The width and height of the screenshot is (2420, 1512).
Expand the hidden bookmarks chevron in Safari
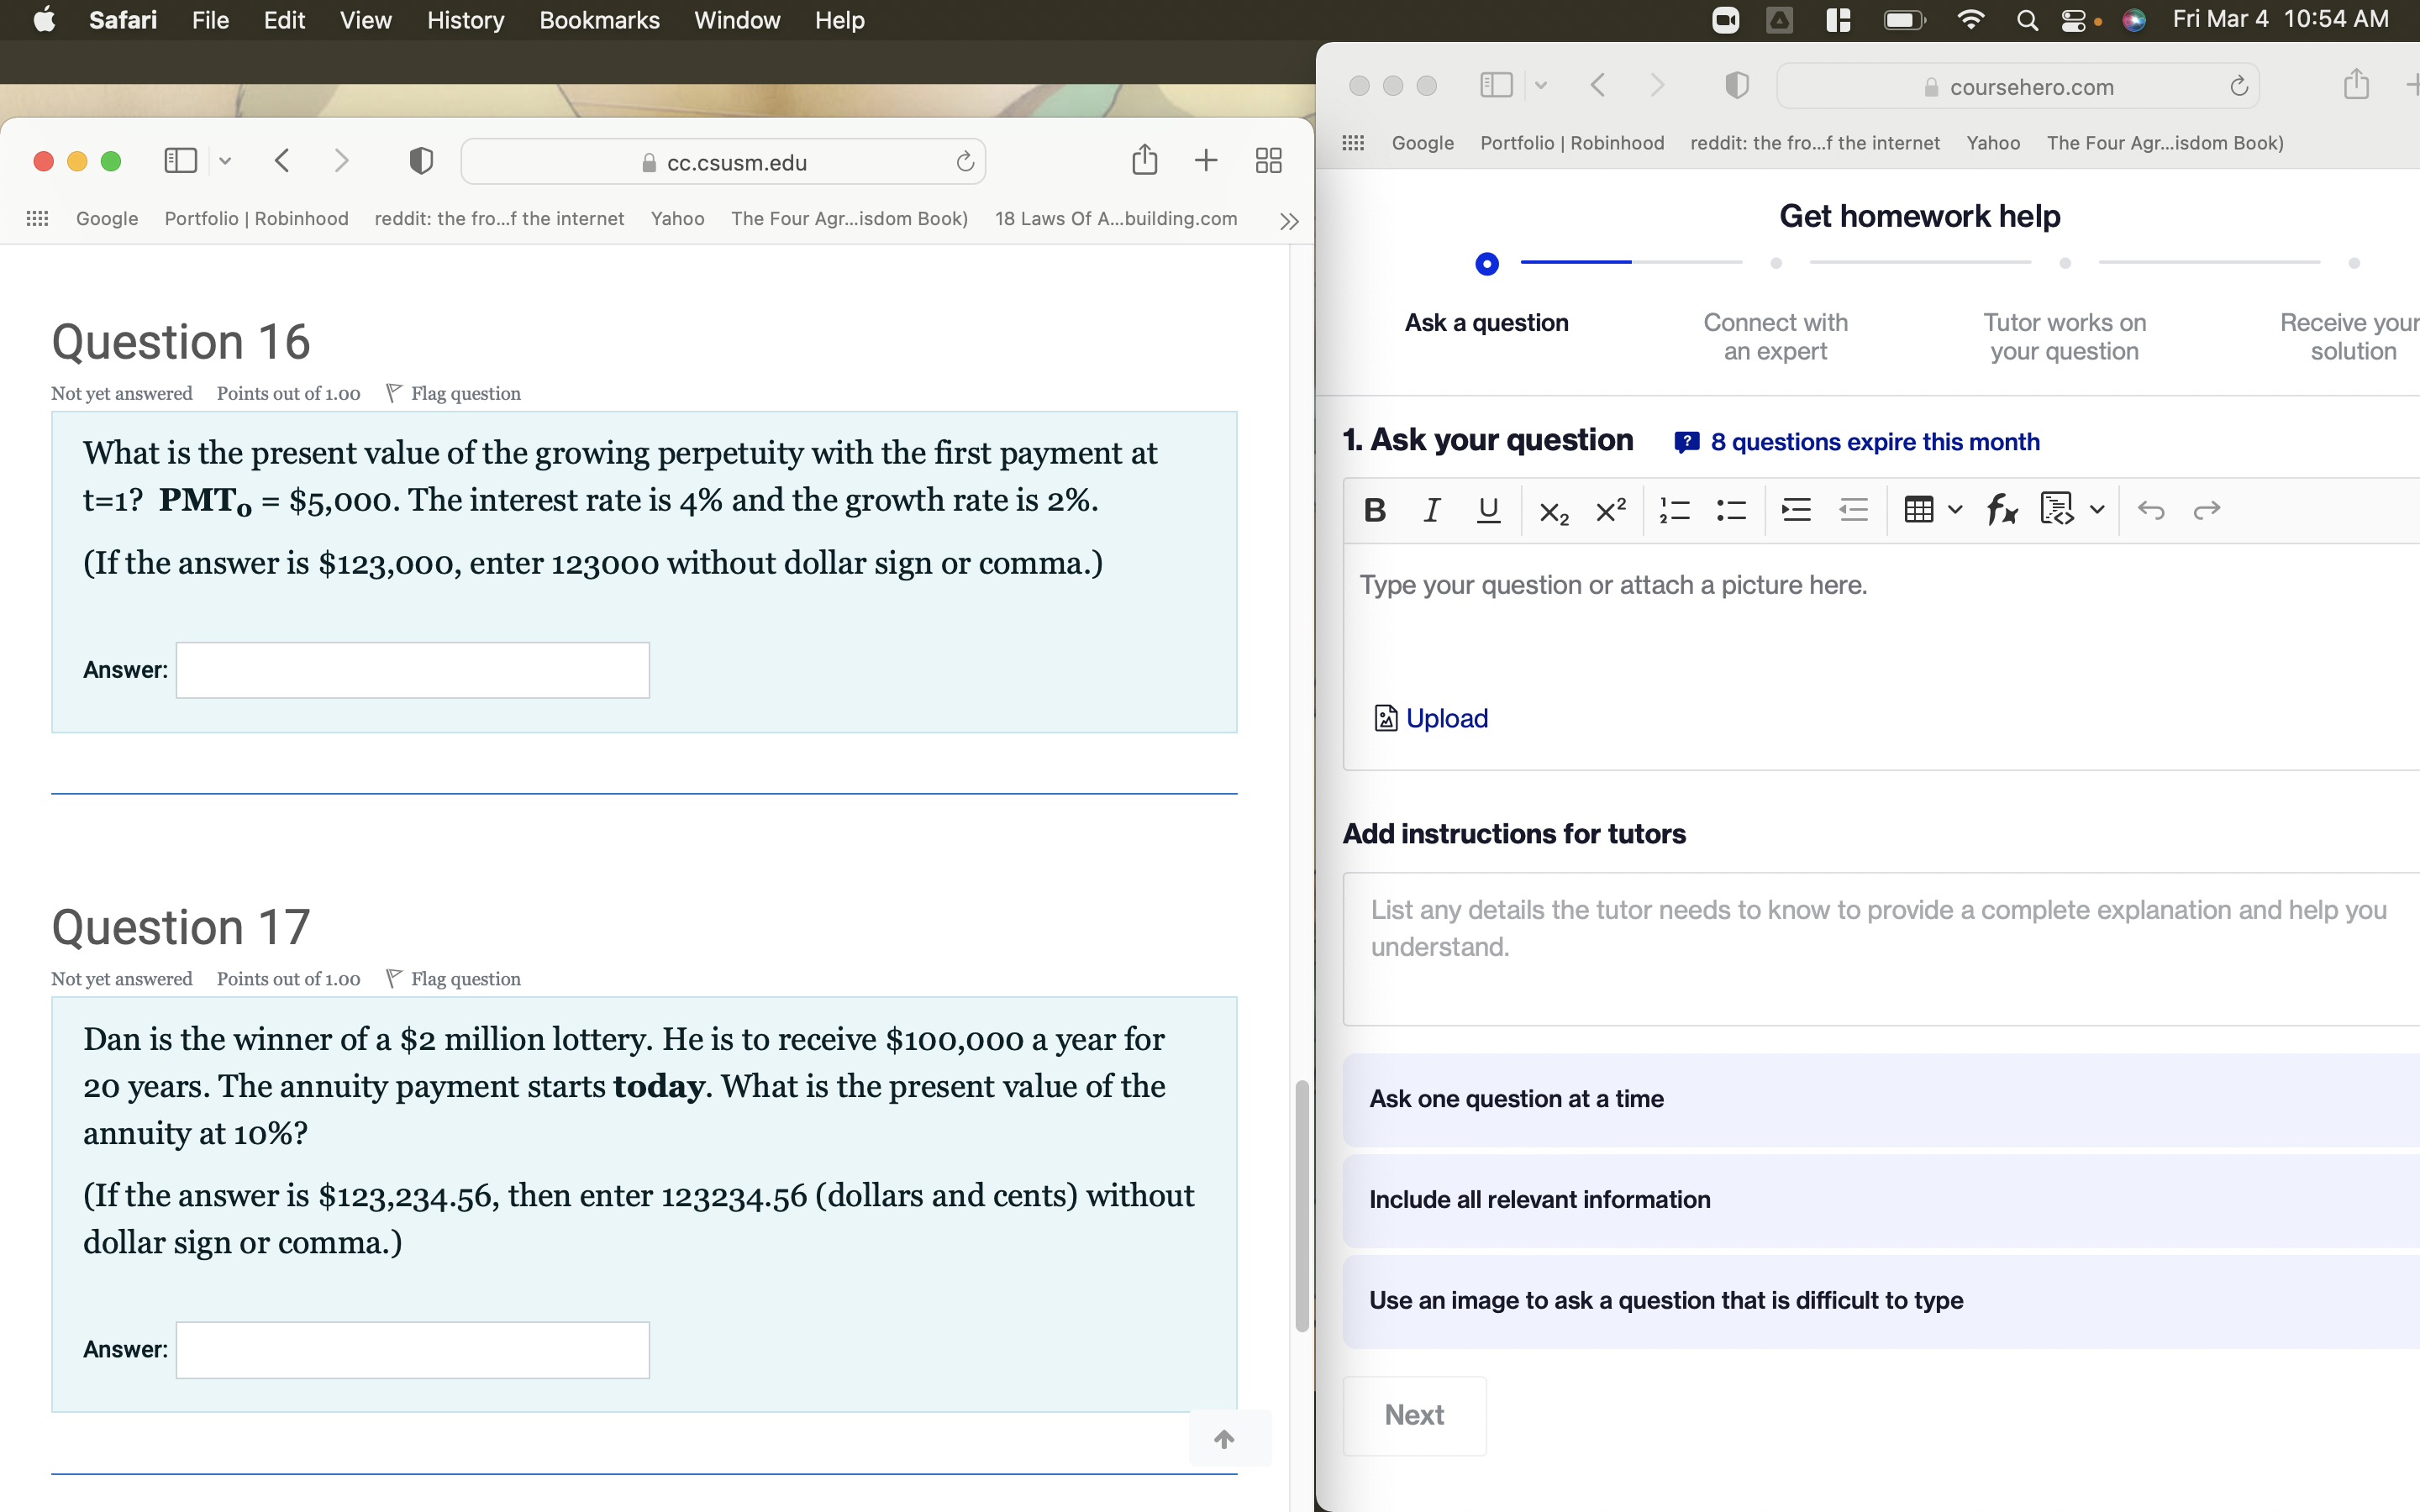coord(1289,220)
